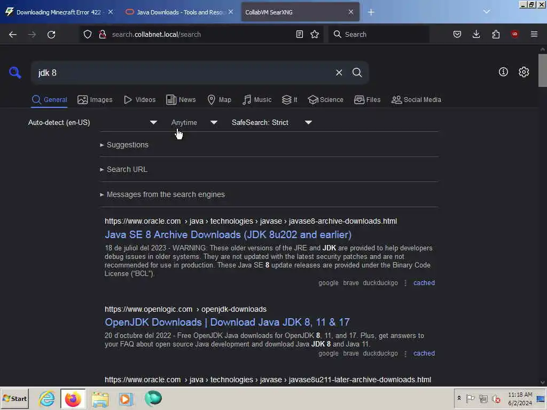The image size is (547, 410).
Task: Open the SafeSearch: Strict dropdown
Action: coord(271,122)
